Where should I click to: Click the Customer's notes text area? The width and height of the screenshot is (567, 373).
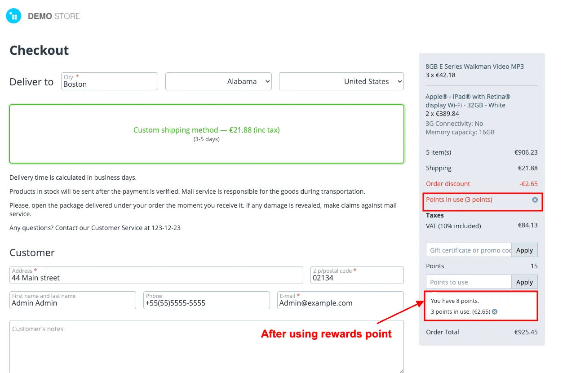pos(207,346)
